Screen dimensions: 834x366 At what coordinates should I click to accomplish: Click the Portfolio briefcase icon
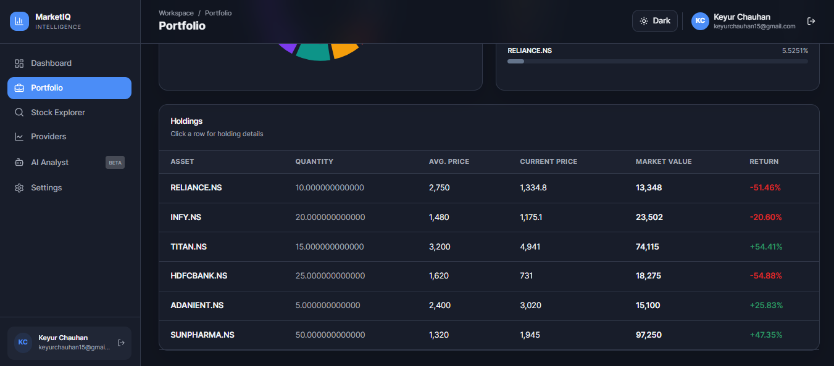pyautogui.click(x=19, y=88)
